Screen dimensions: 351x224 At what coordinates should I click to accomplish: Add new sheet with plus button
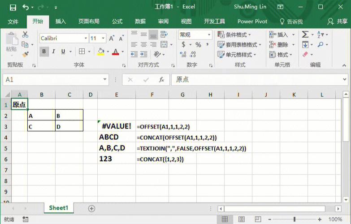pyautogui.click(x=91, y=209)
